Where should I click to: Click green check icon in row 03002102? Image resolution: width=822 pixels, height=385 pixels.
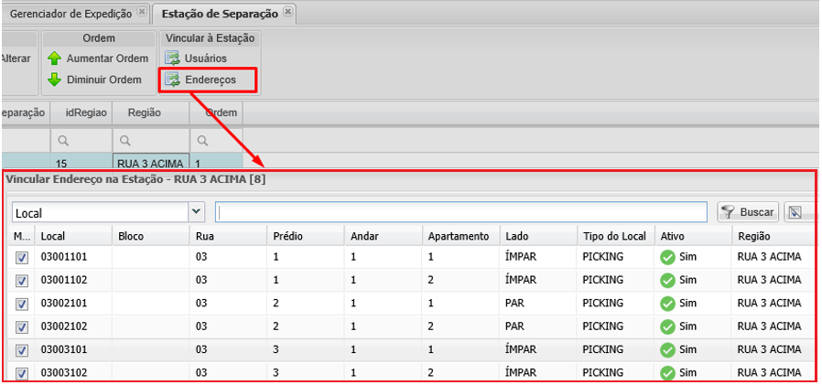667,326
